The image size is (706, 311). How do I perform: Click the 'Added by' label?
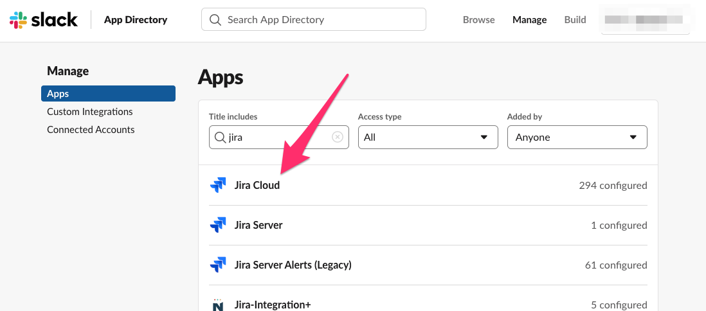click(525, 116)
